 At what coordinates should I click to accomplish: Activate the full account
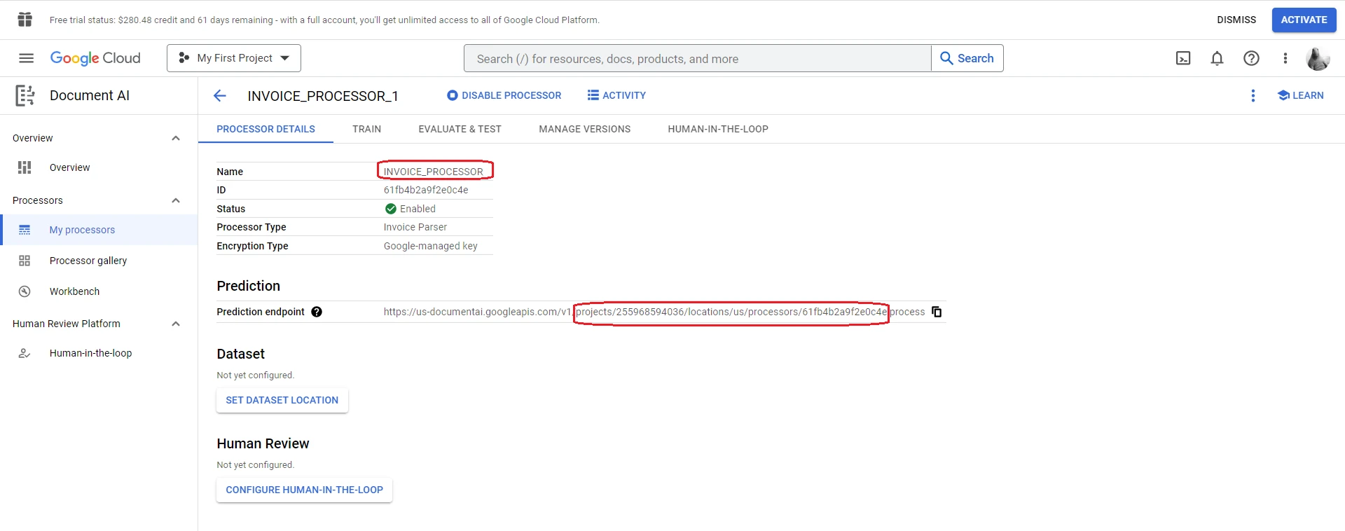[1304, 20]
